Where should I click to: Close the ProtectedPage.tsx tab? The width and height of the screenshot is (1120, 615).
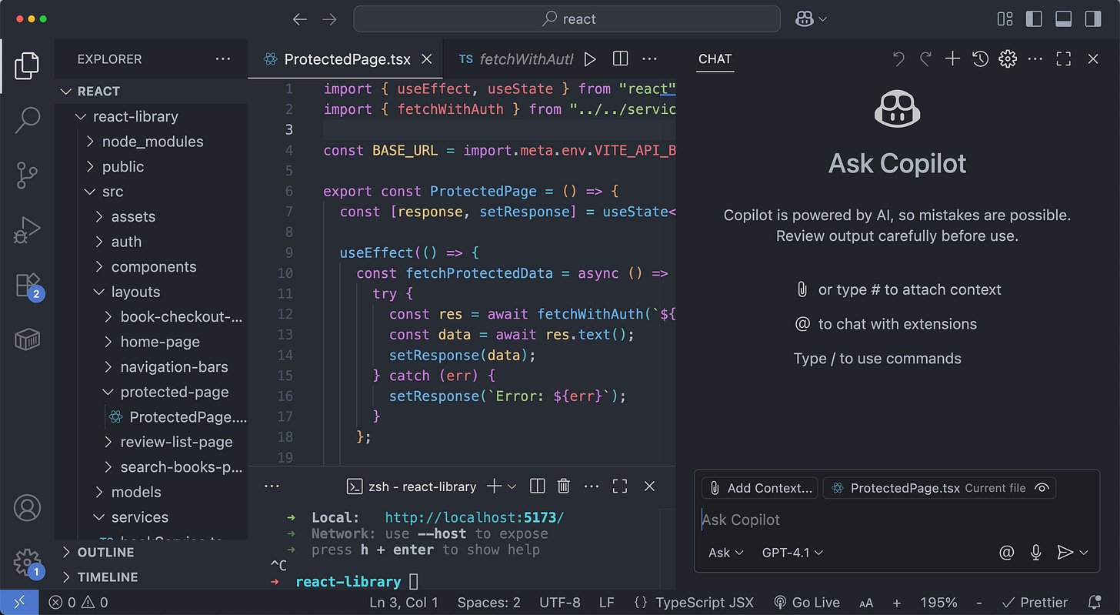(x=427, y=59)
